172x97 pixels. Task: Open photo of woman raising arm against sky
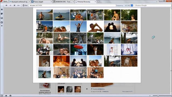(78, 26)
